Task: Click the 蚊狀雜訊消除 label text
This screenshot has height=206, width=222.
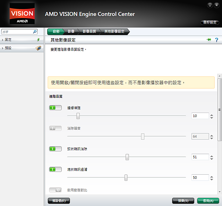Action: tap(77, 149)
